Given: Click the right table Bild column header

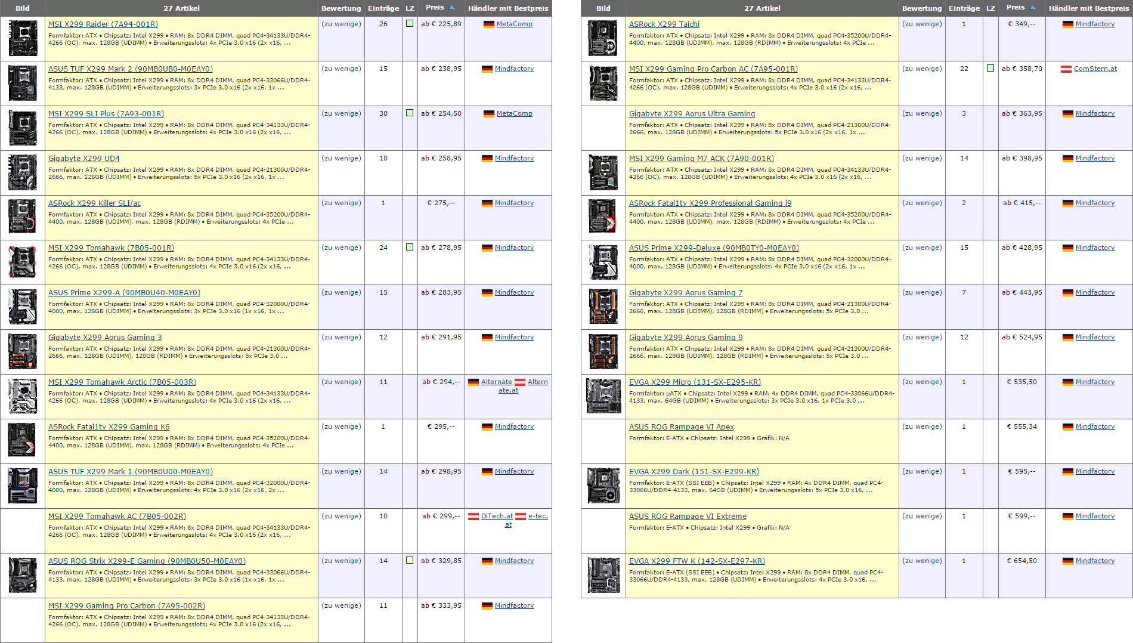Looking at the screenshot, I should (603, 8).
